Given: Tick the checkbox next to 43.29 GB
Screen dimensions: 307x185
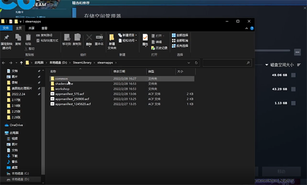Looking at the screenshot, I should (x=293, y=89).
